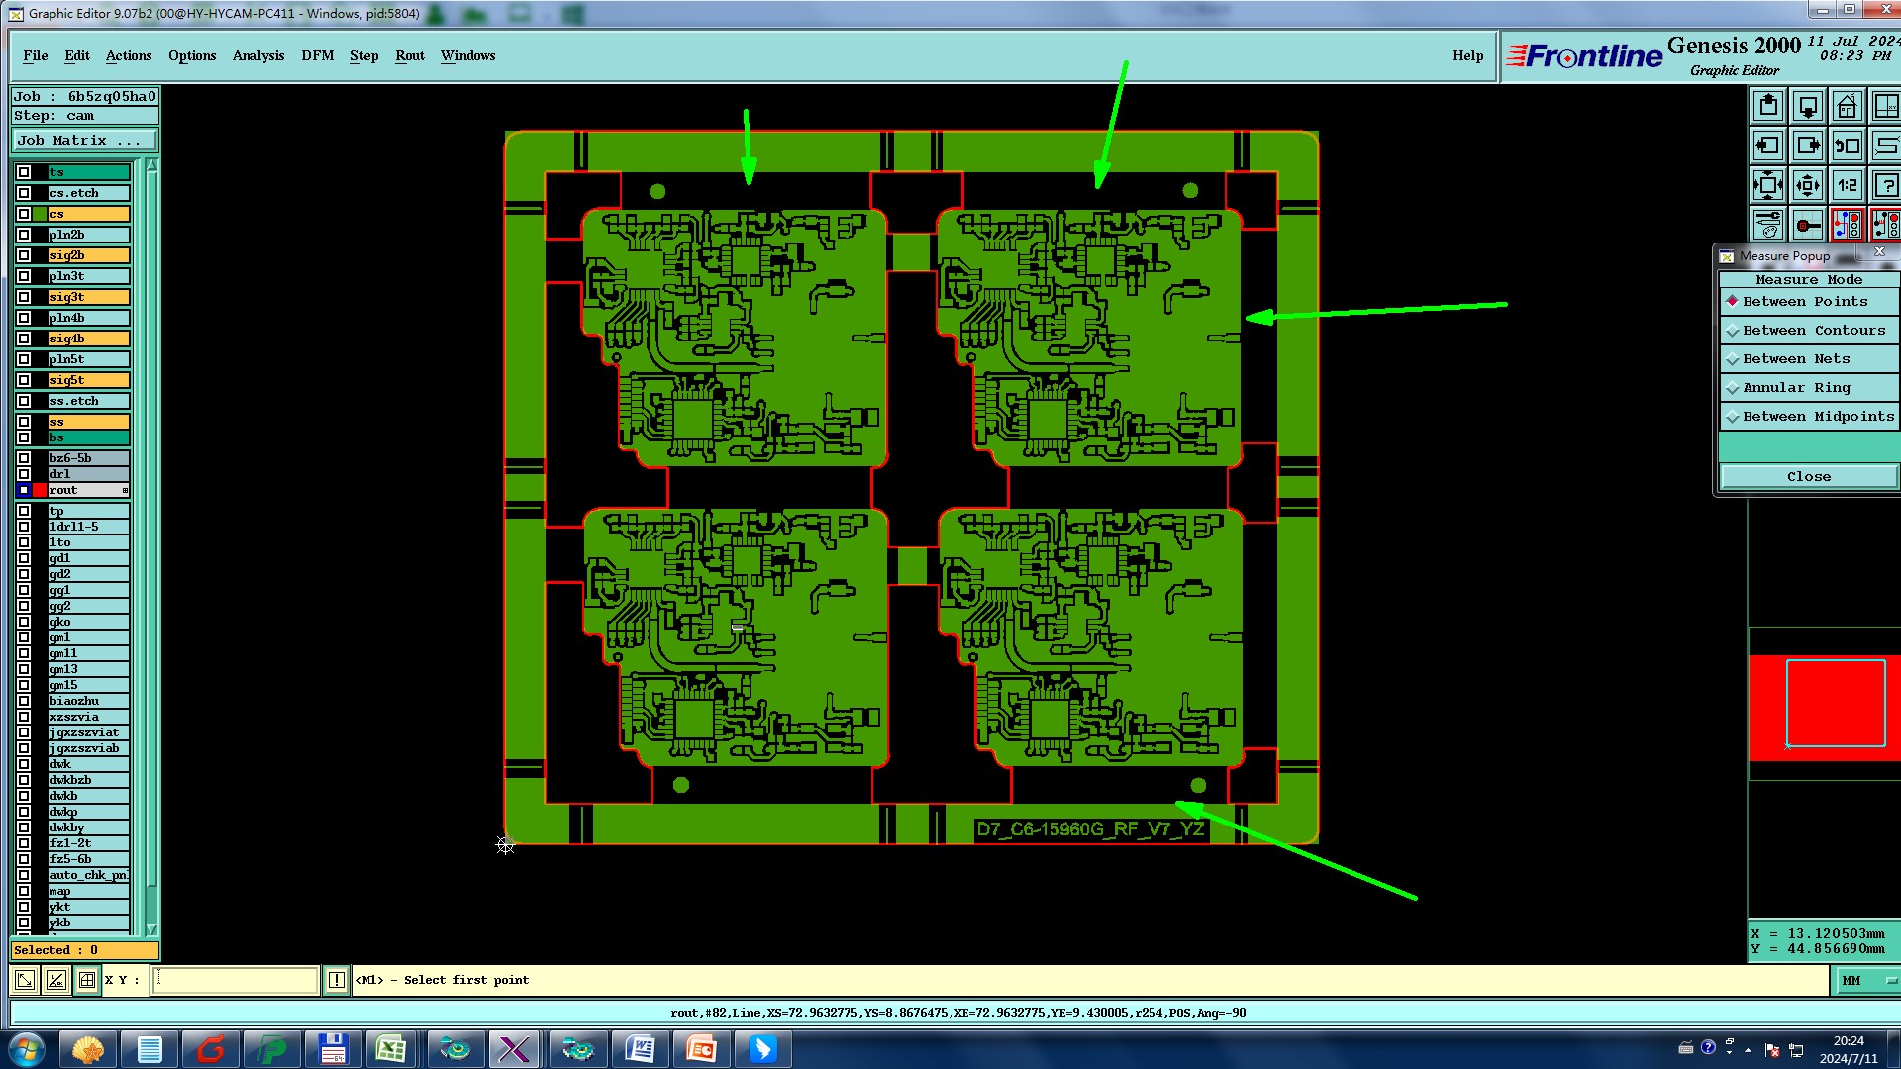Click the exclamation mark icon beside XY field
This screenshot has height=1069, width=1901.
337,980
